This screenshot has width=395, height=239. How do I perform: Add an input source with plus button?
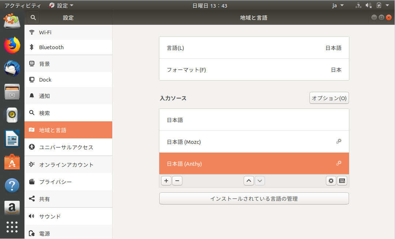click(x=166, y=181)
